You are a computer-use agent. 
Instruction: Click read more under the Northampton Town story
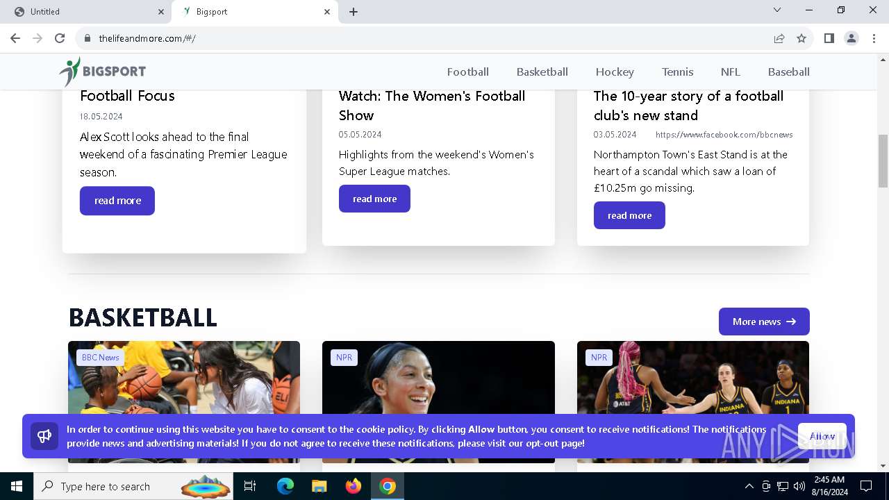coord(629,215)
